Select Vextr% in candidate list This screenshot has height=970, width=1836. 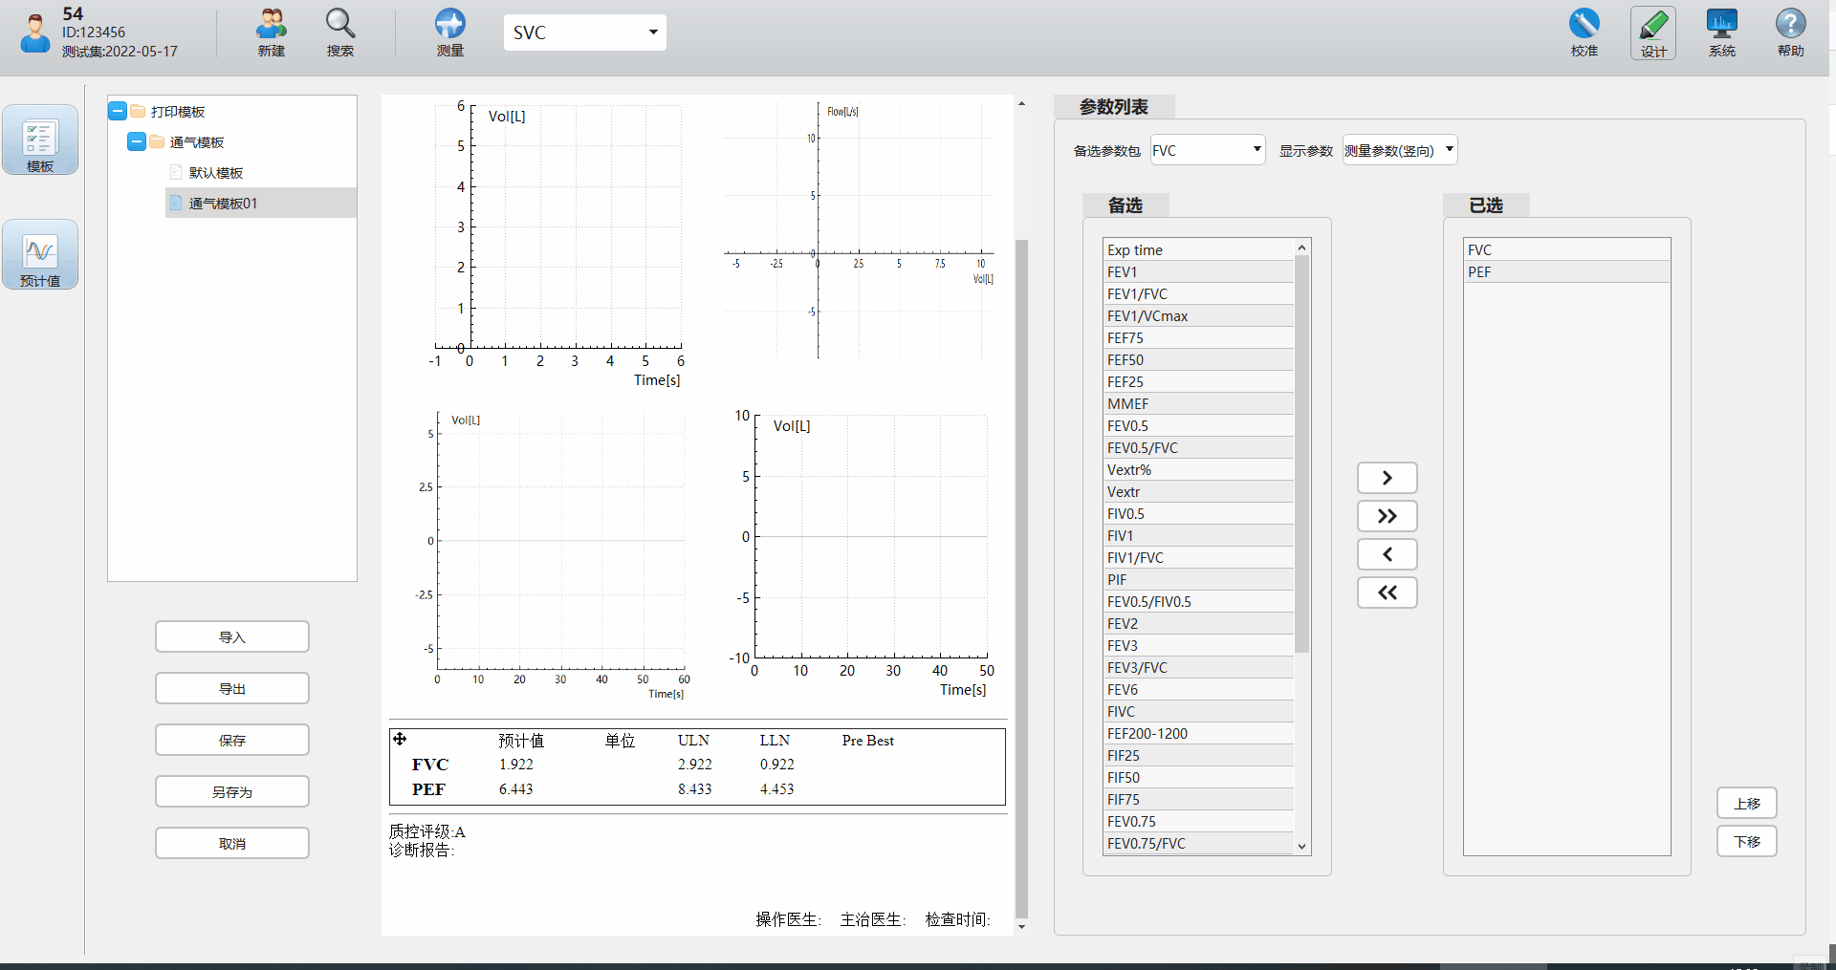1199,469
